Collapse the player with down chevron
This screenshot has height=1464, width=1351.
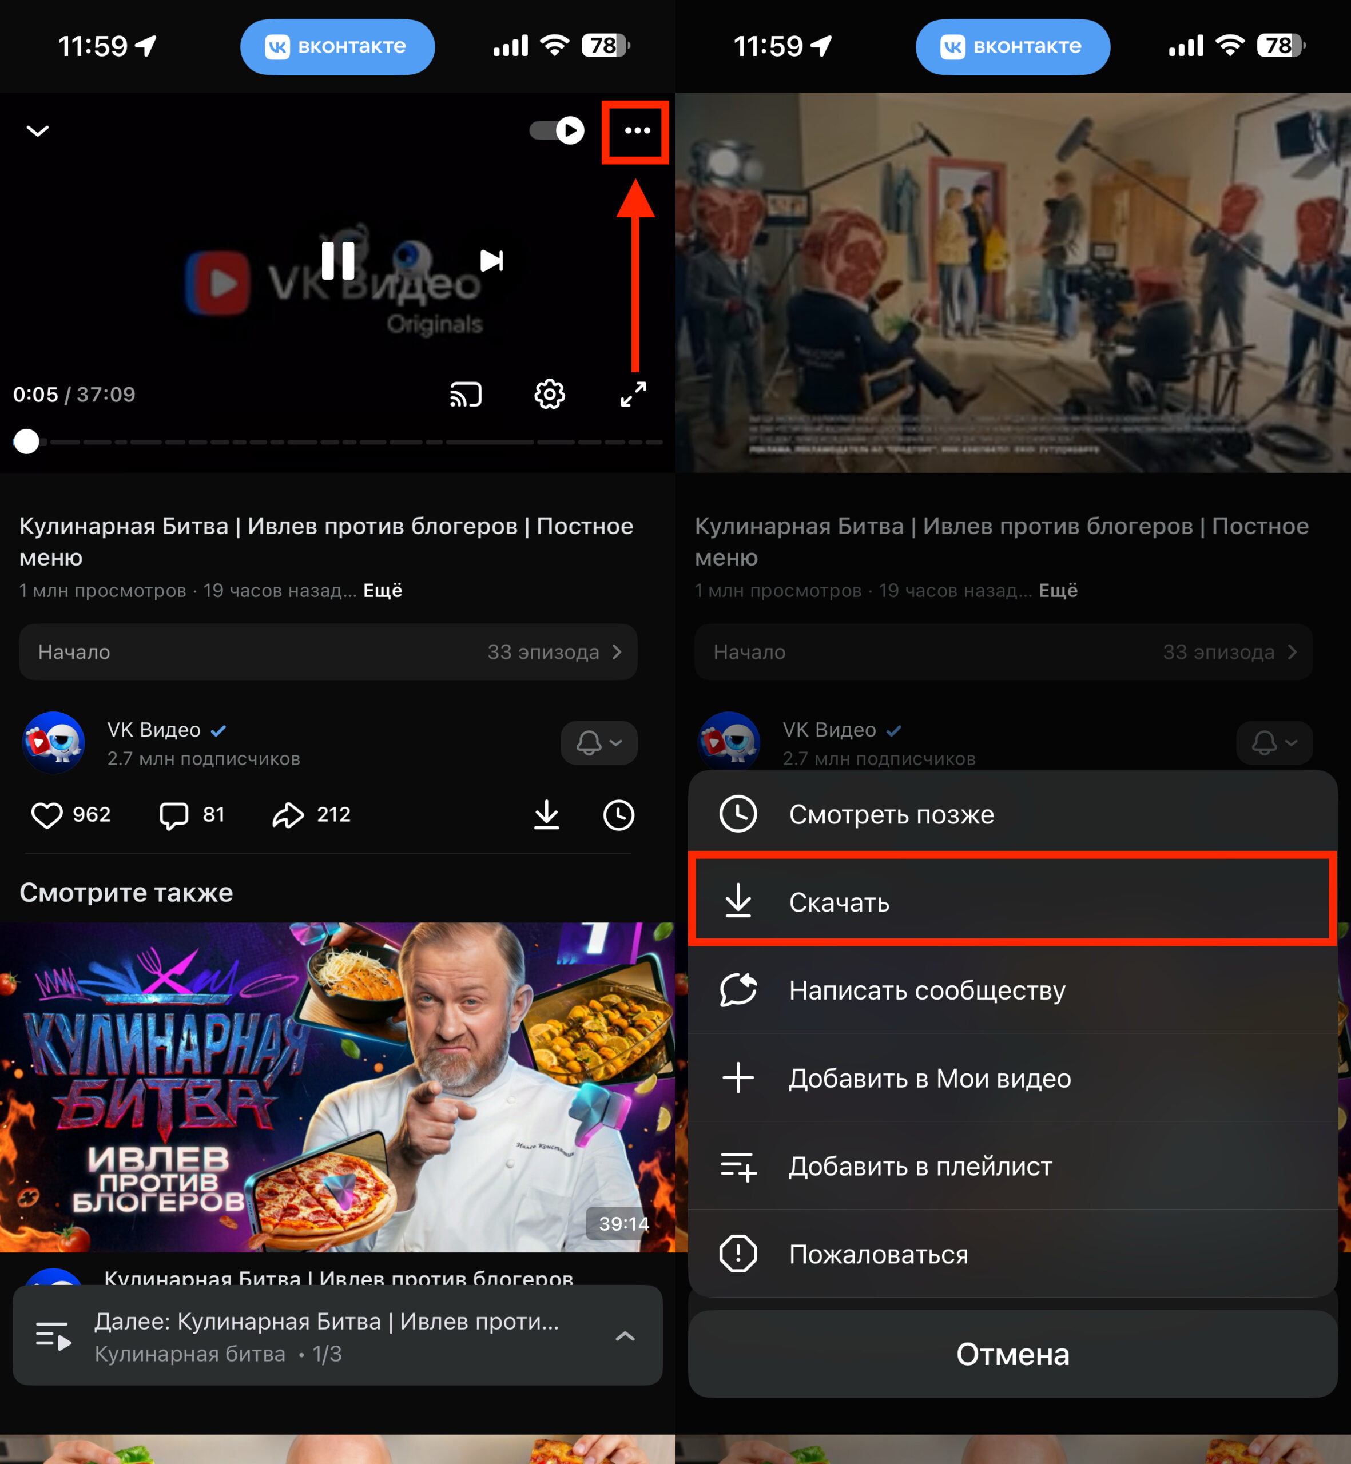coord(37,131)
